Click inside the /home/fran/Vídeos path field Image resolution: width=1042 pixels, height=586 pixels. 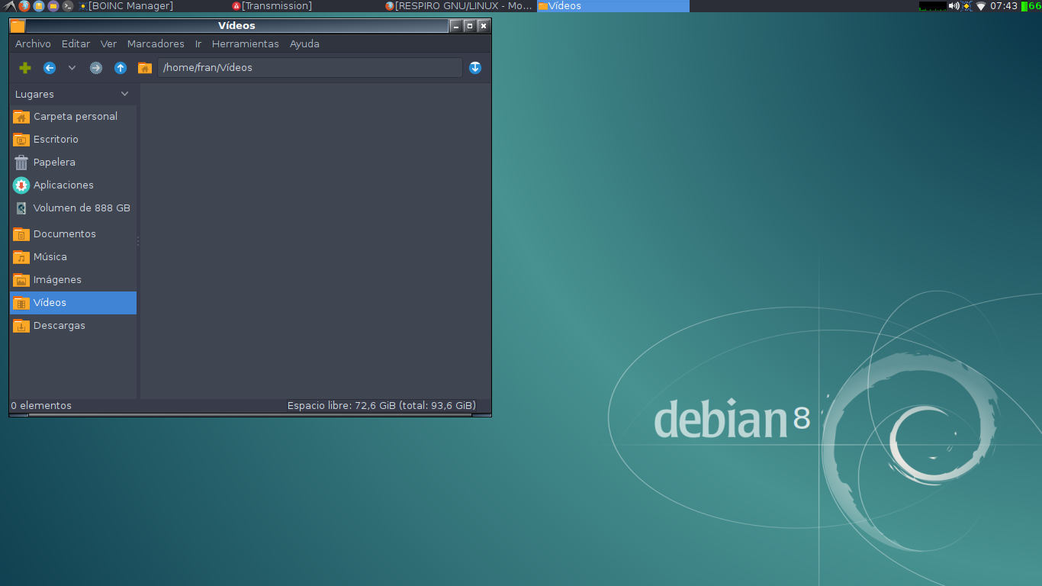[308, 67]
